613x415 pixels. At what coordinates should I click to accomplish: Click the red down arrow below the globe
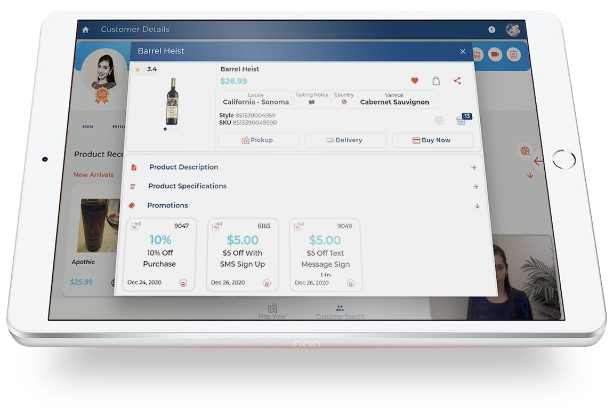tap(530, 175)
